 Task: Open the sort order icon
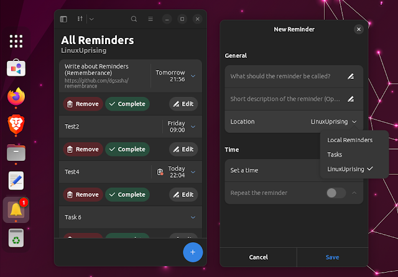(80, 19)
